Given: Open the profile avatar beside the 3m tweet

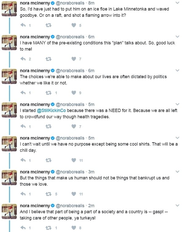Looking at the screenshot, I should 9,177.
